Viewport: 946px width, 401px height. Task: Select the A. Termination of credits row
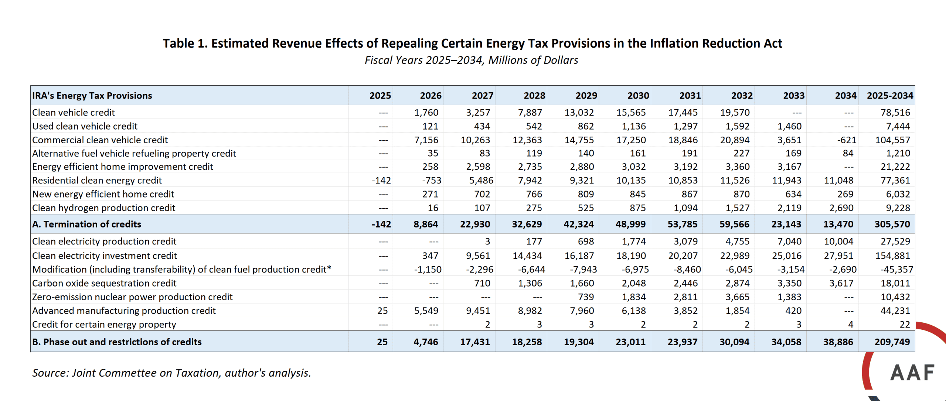point(87,224)
